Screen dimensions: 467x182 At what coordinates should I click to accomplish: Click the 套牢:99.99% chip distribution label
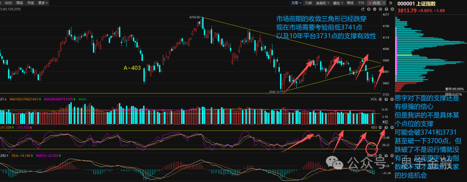tap(454, 89)
